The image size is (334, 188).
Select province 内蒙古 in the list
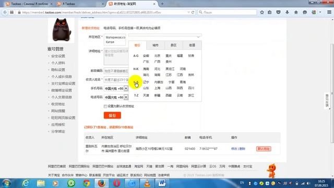(x=159, y=82)
